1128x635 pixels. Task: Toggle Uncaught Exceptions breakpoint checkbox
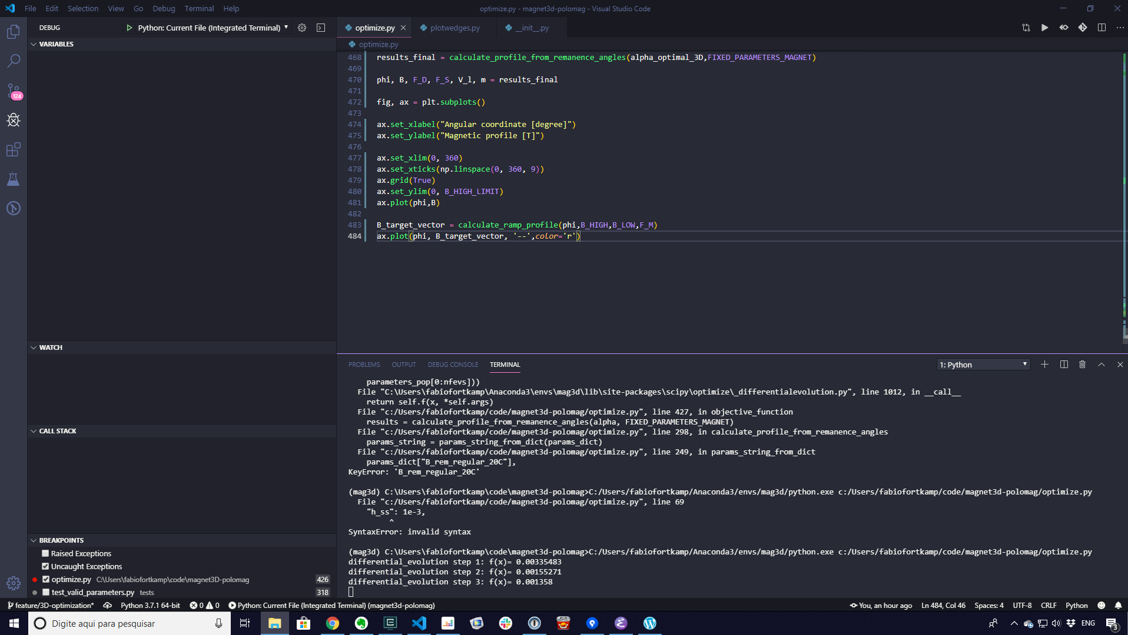(x=45, y=566)
